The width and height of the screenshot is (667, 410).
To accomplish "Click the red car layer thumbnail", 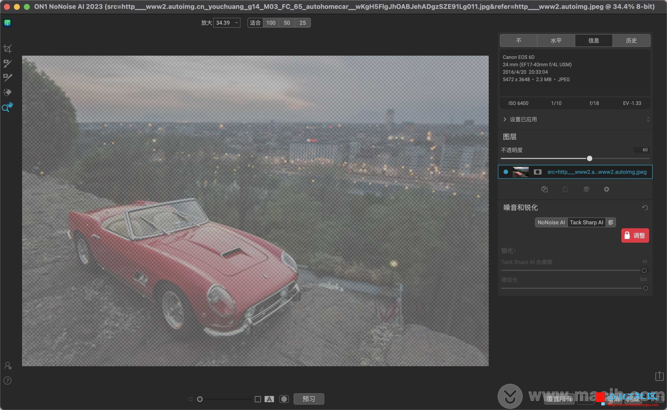I will (521, 172).
